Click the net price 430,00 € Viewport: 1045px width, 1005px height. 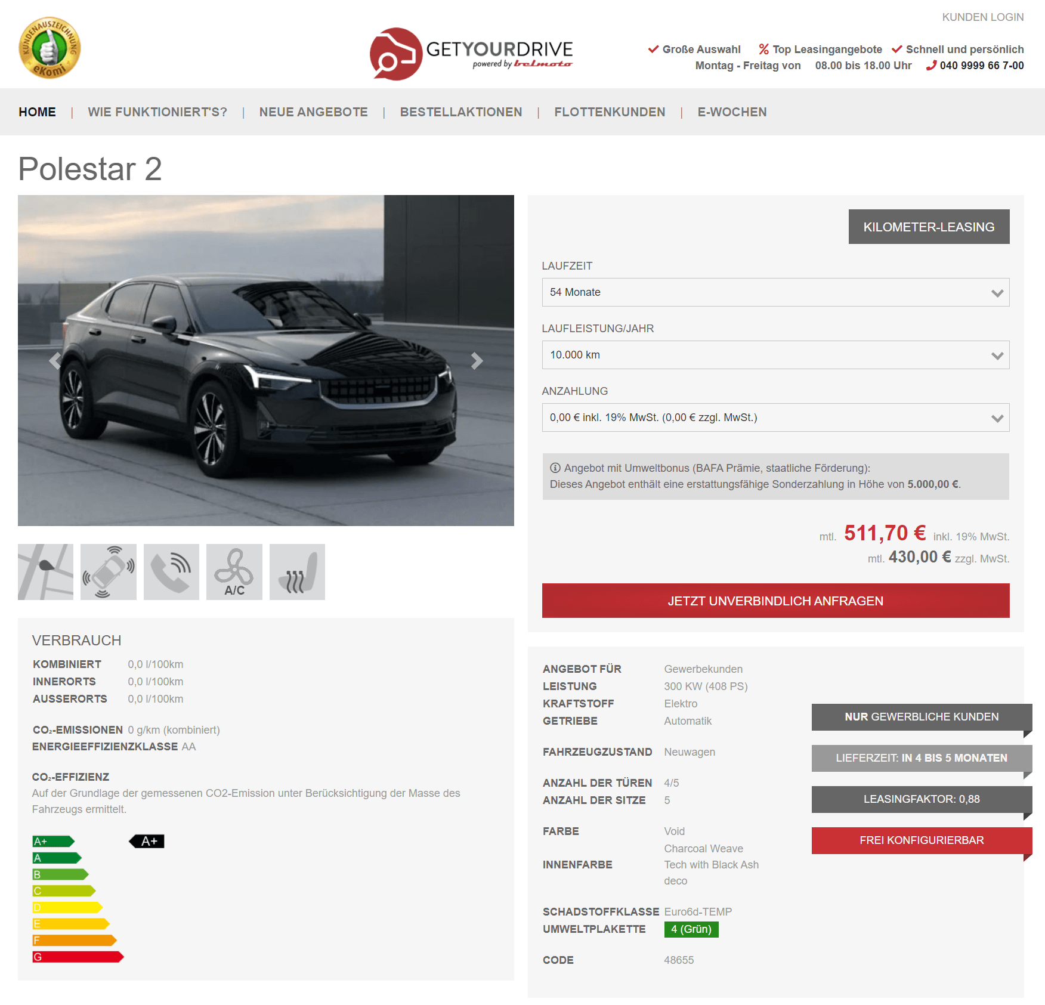920,557
